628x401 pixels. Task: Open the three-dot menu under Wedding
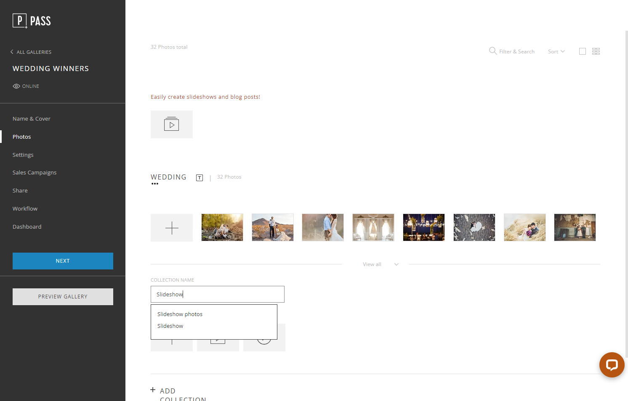click(x=155, y=184)
